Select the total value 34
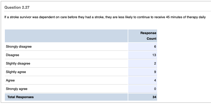Screen dimensions: 211x104 point(154,97)
